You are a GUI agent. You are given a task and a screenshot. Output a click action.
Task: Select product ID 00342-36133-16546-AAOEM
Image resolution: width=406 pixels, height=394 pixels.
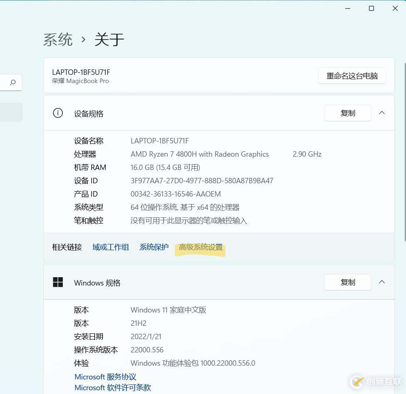pyautogui.click(x=176, y=194)
